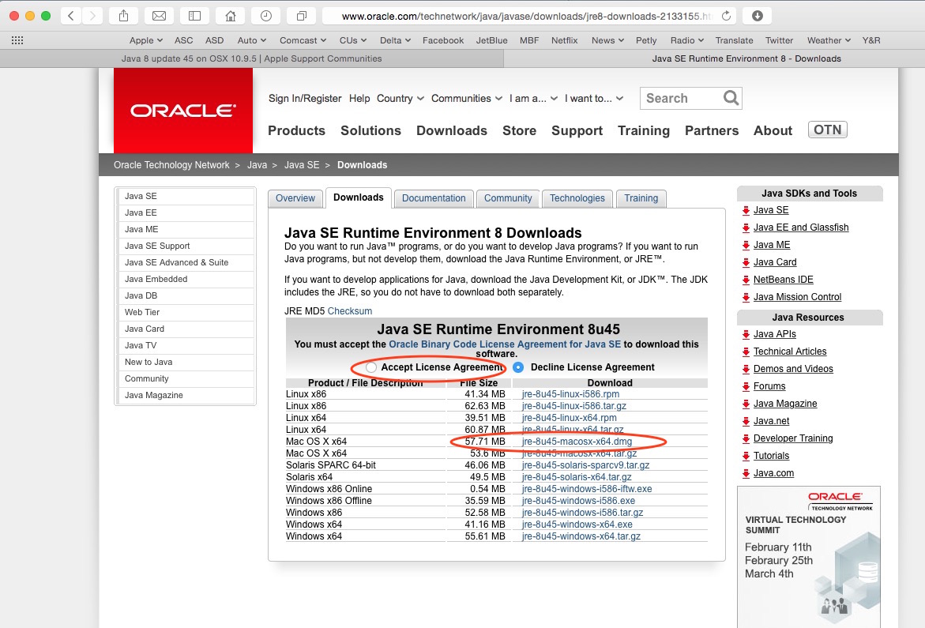Switch to the Overview tab

(295, 198)
